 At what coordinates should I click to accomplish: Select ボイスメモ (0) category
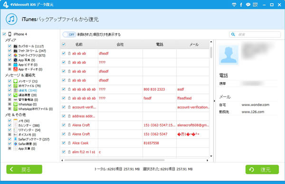[x=27, y=135]
